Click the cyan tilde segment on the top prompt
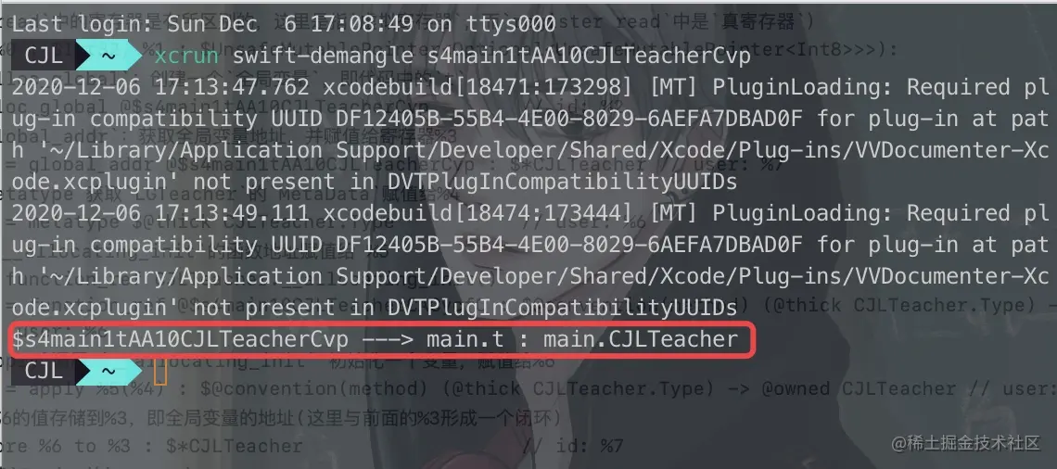1057x469 pixels. [108, 56]
